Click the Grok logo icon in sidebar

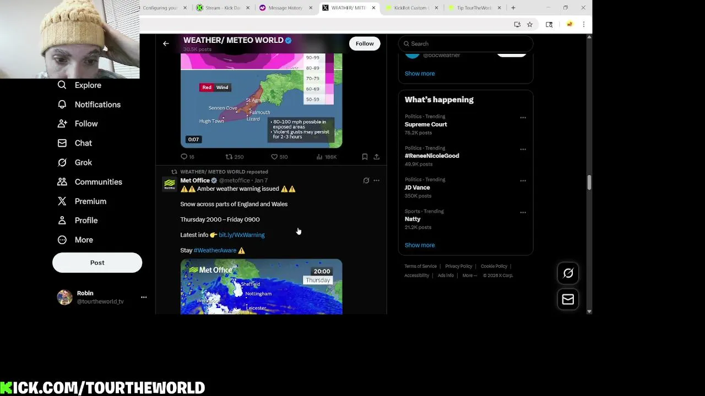[62, 162]
